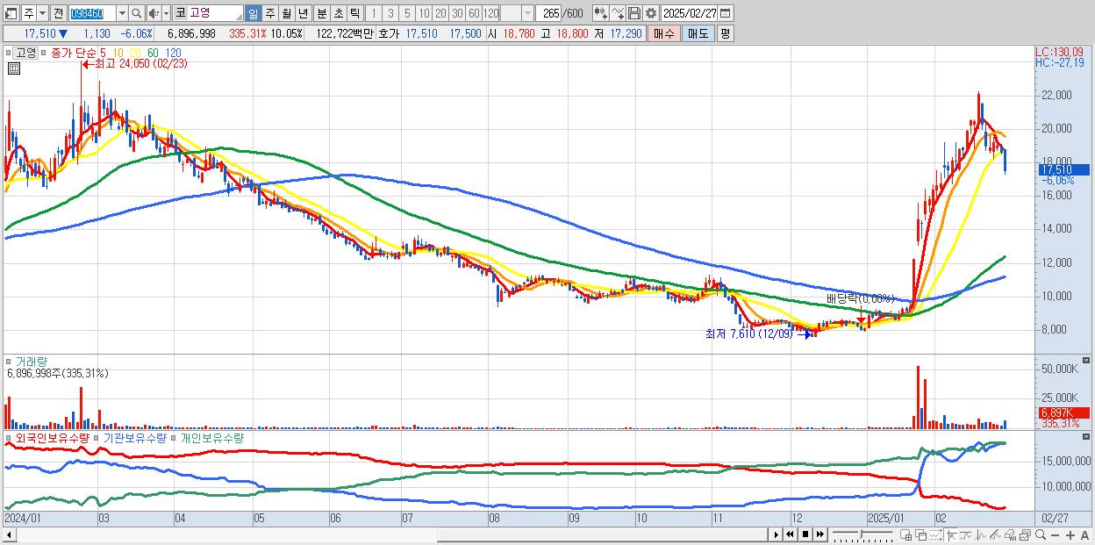This screenshot has width=1095, height=545.
Task: Click the magnifier zoom icon in bottom bar
Action: point(1041,534)
